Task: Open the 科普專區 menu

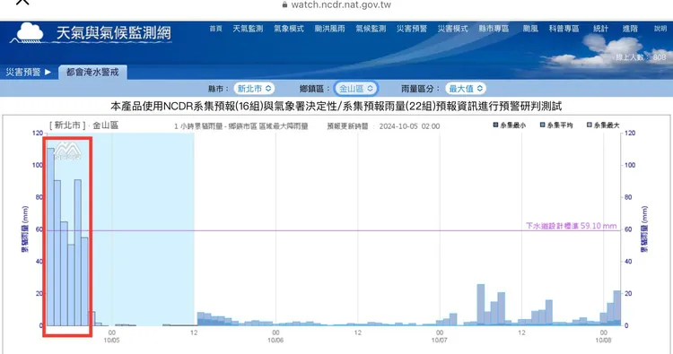Action: pos(564,29)
